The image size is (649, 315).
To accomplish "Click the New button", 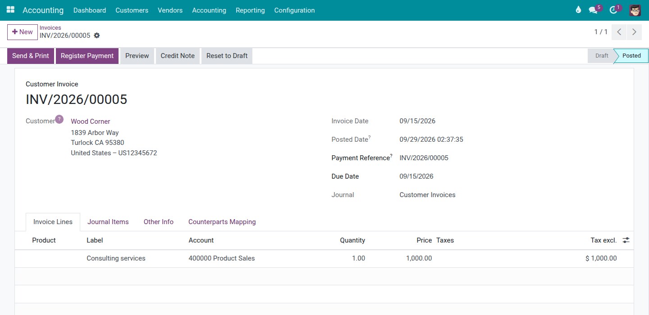I will (x=23, y=32).
